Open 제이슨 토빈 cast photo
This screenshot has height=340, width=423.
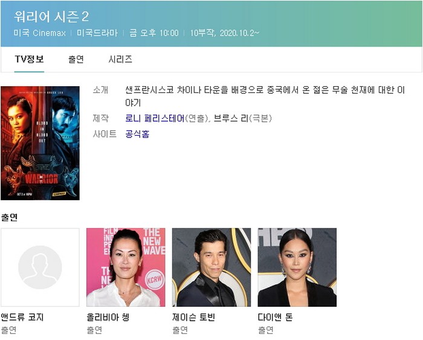(211, 267)
